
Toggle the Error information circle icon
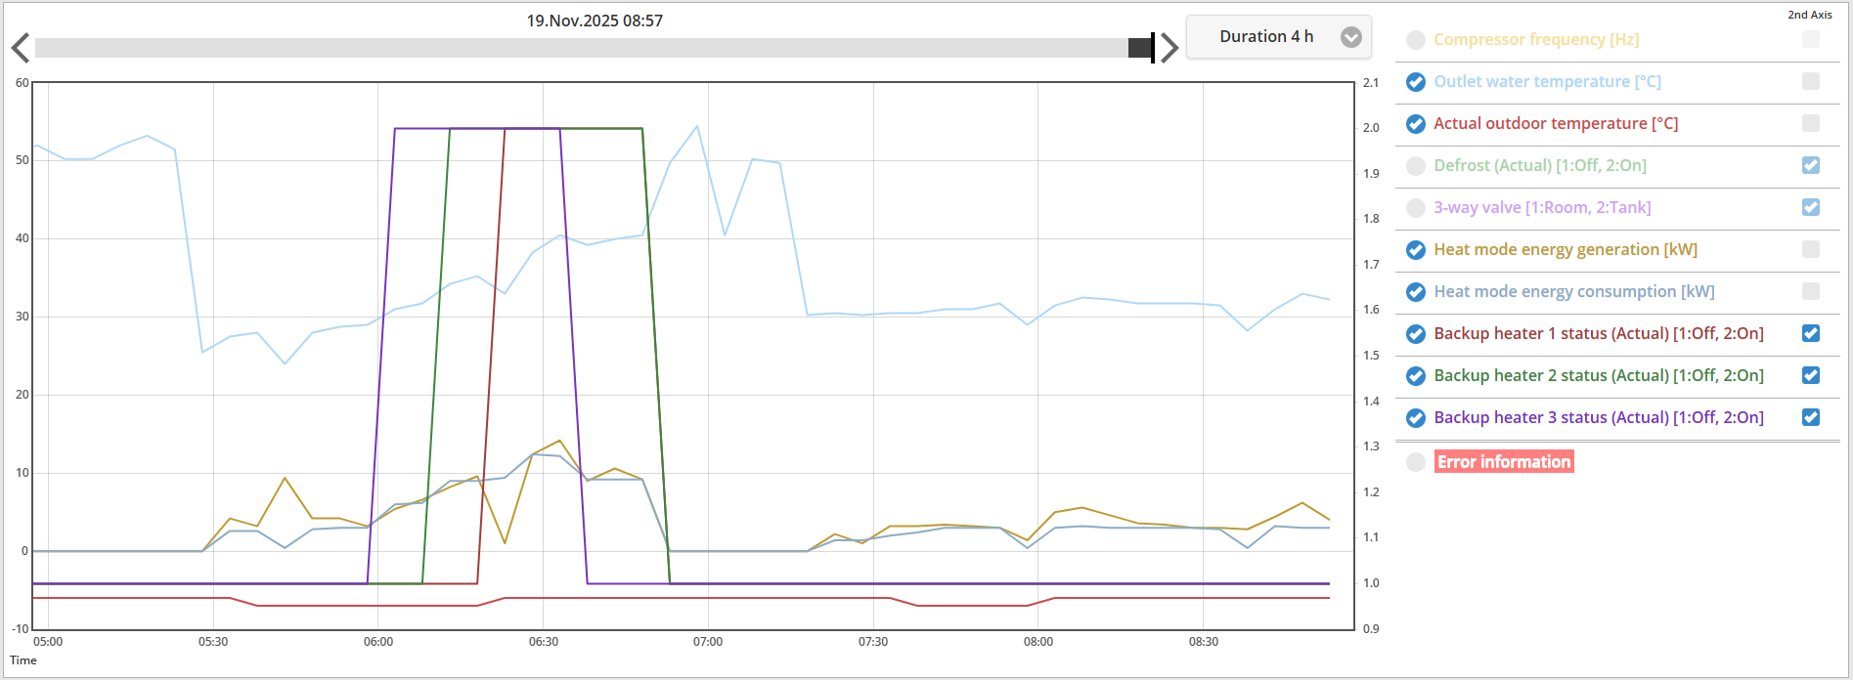[x=1415, y=462]
